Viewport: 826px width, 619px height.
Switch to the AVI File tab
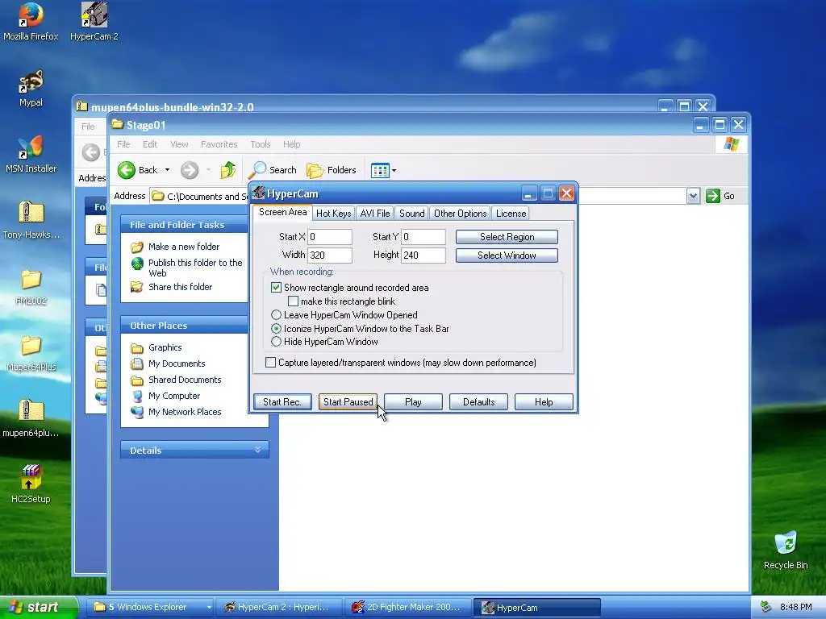click(x=375, y=213)
